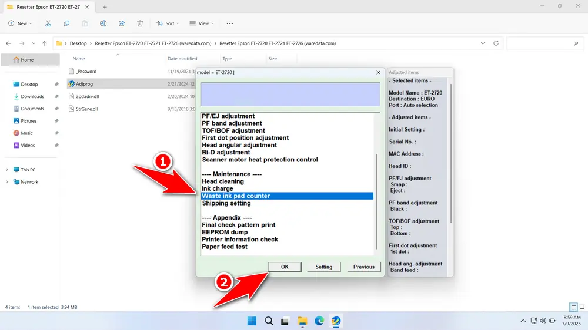Go forward with the Forward arrow
588x330 pixels.
click(22, 43)
